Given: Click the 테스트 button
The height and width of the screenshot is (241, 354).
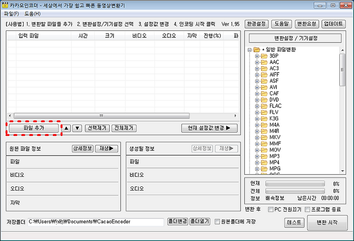Looking at the screenshot, I should (294, 223).
